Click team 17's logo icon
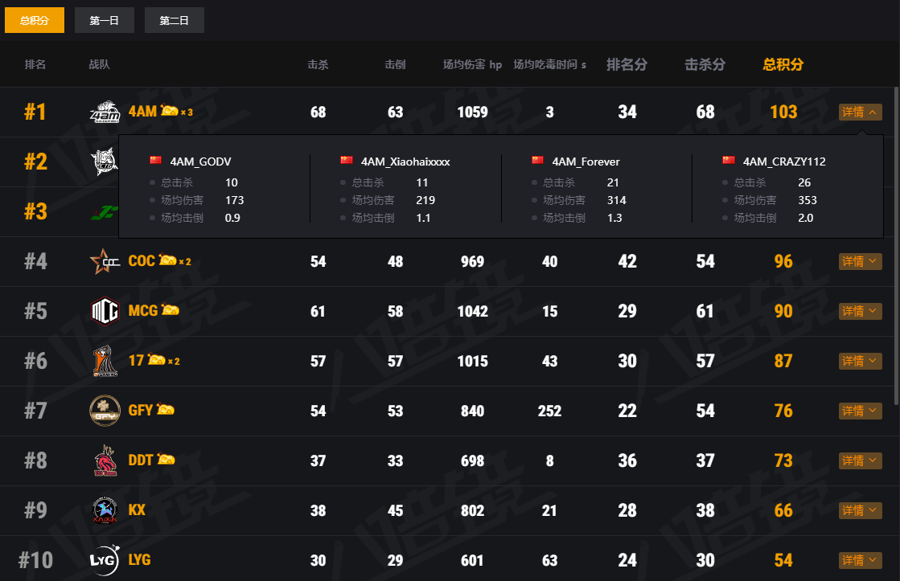Image resolution: width=900 pixels, height=581 pixels. (105, 361)
